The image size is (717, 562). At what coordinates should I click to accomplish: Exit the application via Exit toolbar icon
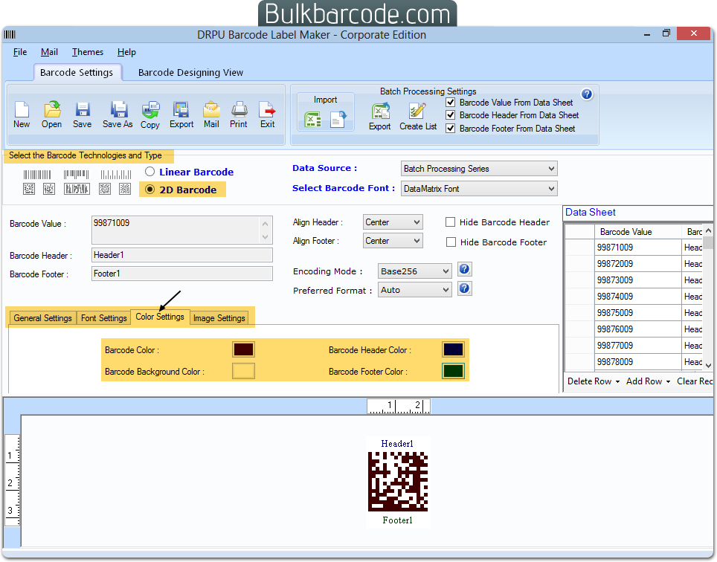[x=267, y=109]
